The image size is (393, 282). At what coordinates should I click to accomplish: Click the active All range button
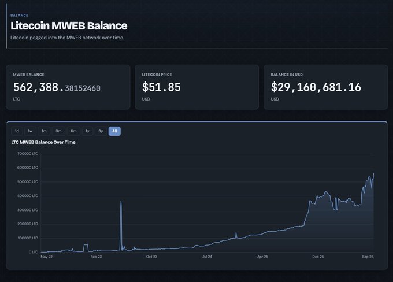coord(114,131)
